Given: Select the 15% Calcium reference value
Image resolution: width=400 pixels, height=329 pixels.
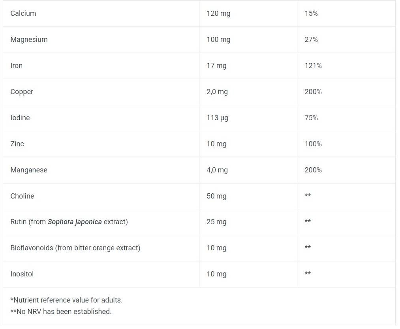Looking at the screenshot, I should pos(311,13).
